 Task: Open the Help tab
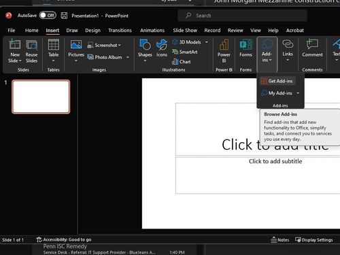click(x=273, y=31)
